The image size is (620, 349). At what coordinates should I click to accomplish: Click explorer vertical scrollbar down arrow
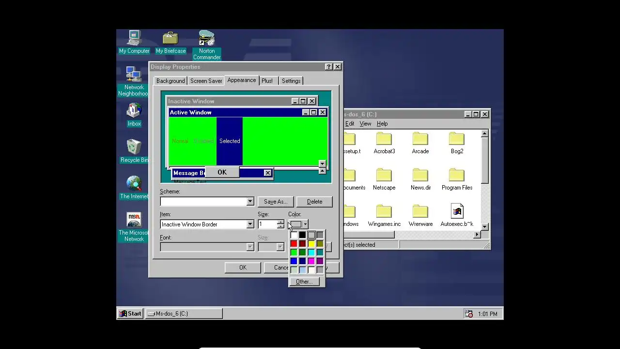484,226
